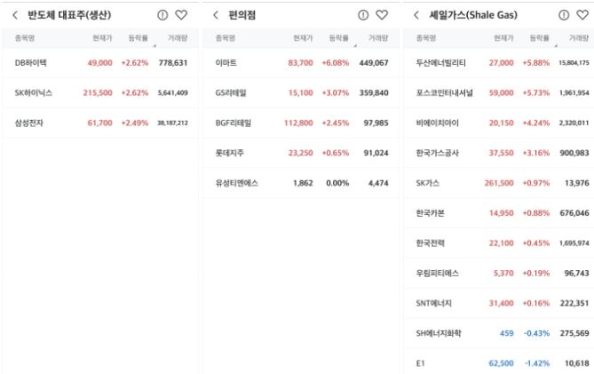Click BGF리테일 price 112,800
This screenshot has width=594, height=374.
click(298, 123)
